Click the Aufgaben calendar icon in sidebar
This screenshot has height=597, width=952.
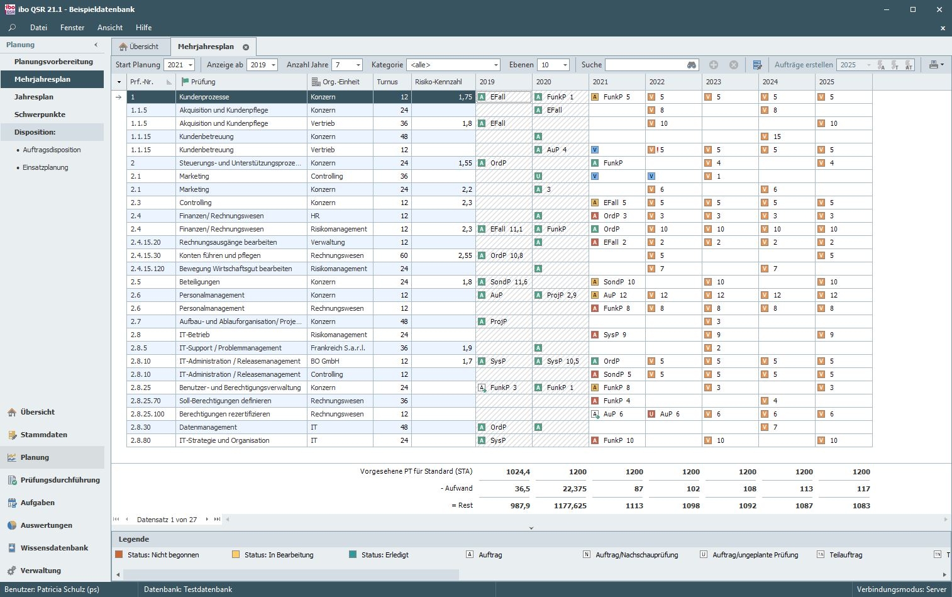12,503
